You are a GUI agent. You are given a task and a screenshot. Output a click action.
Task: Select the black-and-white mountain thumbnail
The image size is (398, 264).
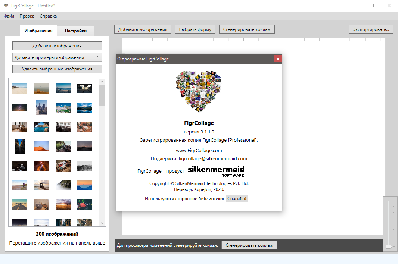(x=84, y=166)
